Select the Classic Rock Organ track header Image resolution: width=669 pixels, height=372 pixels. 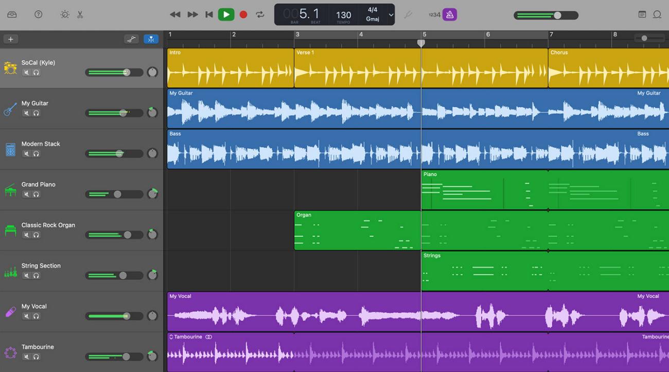tap(82, 231)
